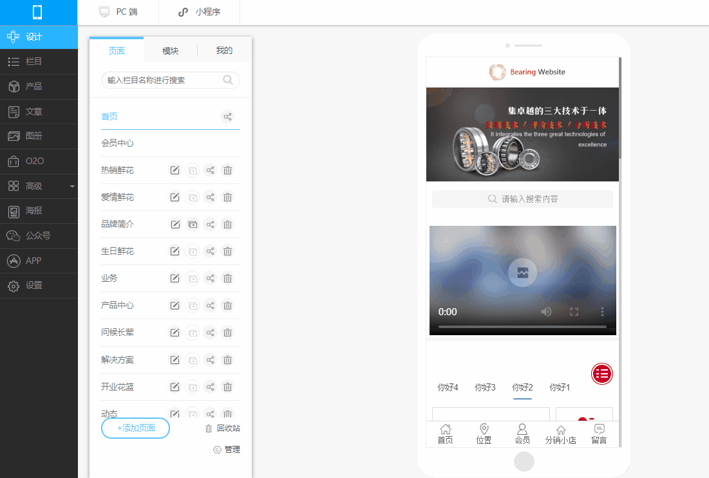The width and height of the screenshot is (709, 478).
Task: Open the 回收站 recycle bin
Action: click(222, 428)
